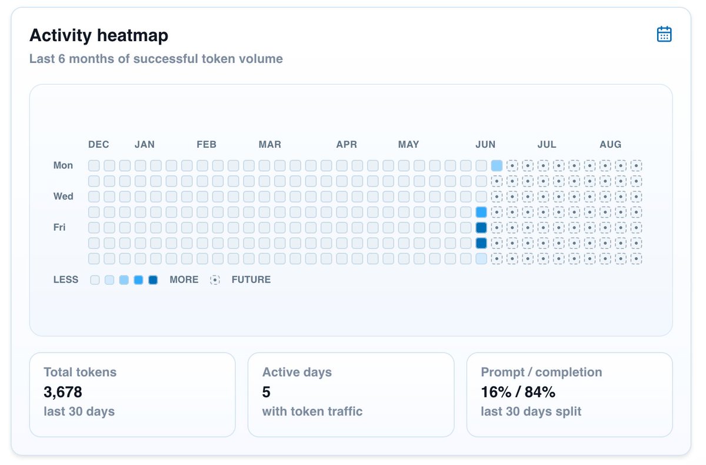Open the Prompt / completion card
The height and width of the screenshot is (465, 706).
[x=570, y=394]
